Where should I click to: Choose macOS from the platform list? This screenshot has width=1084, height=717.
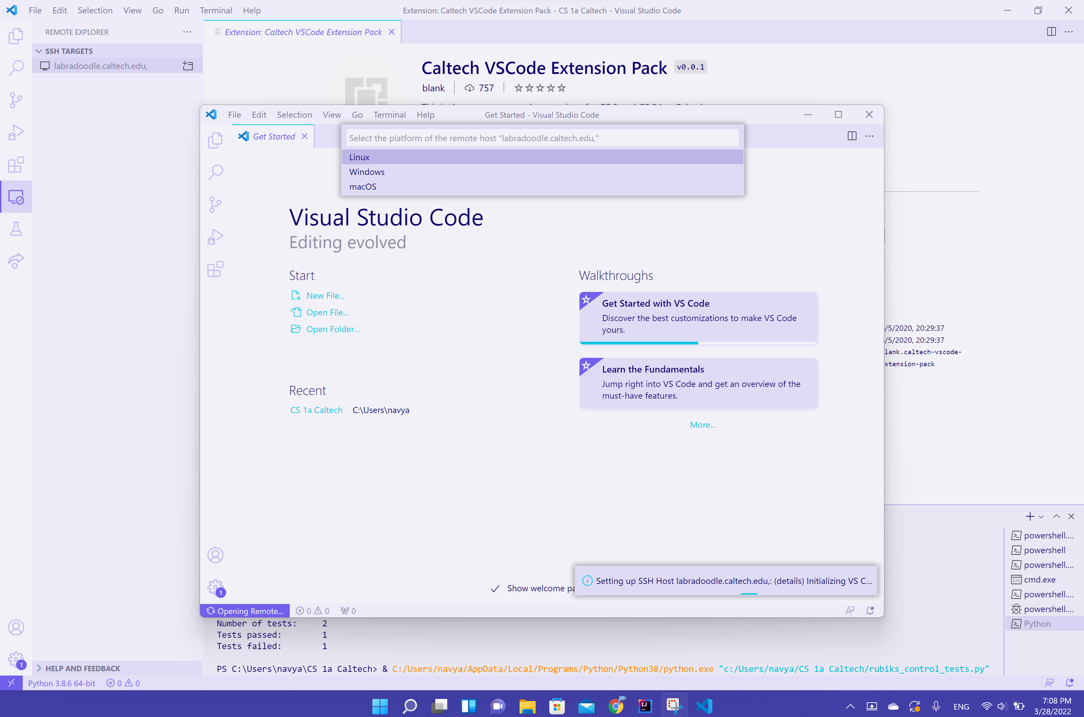(x=363, y=187)
